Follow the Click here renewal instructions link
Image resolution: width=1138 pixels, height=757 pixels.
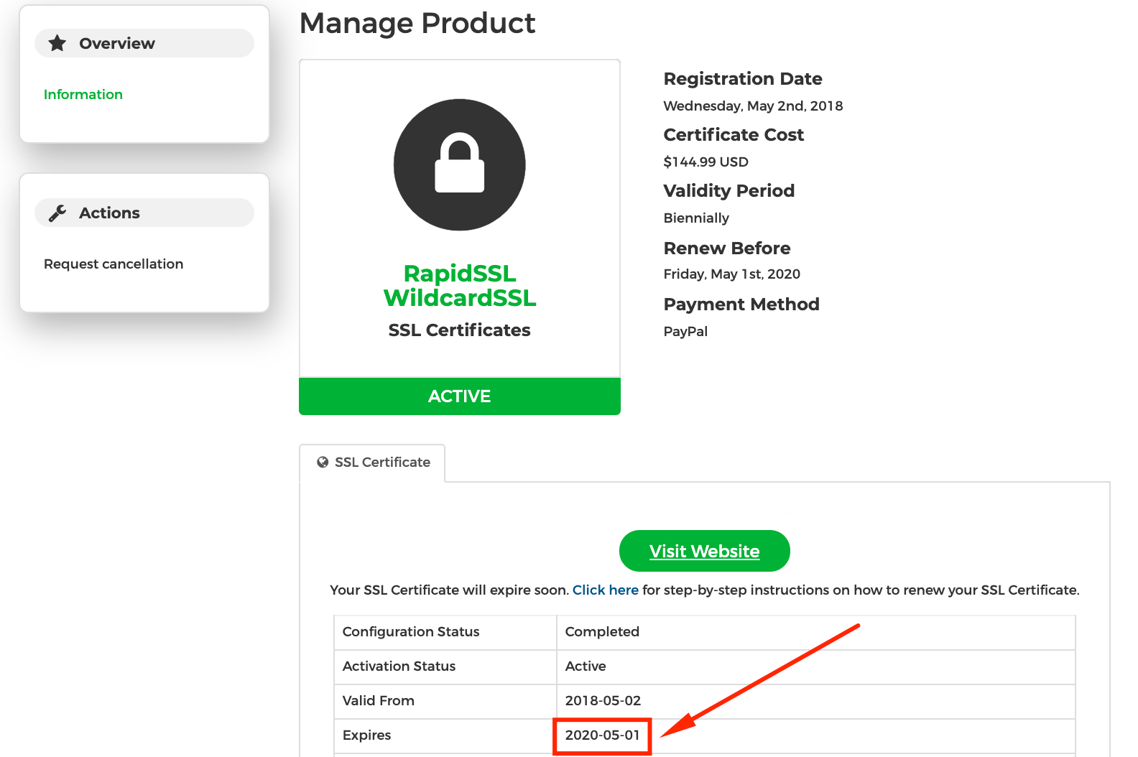point(606,590)
